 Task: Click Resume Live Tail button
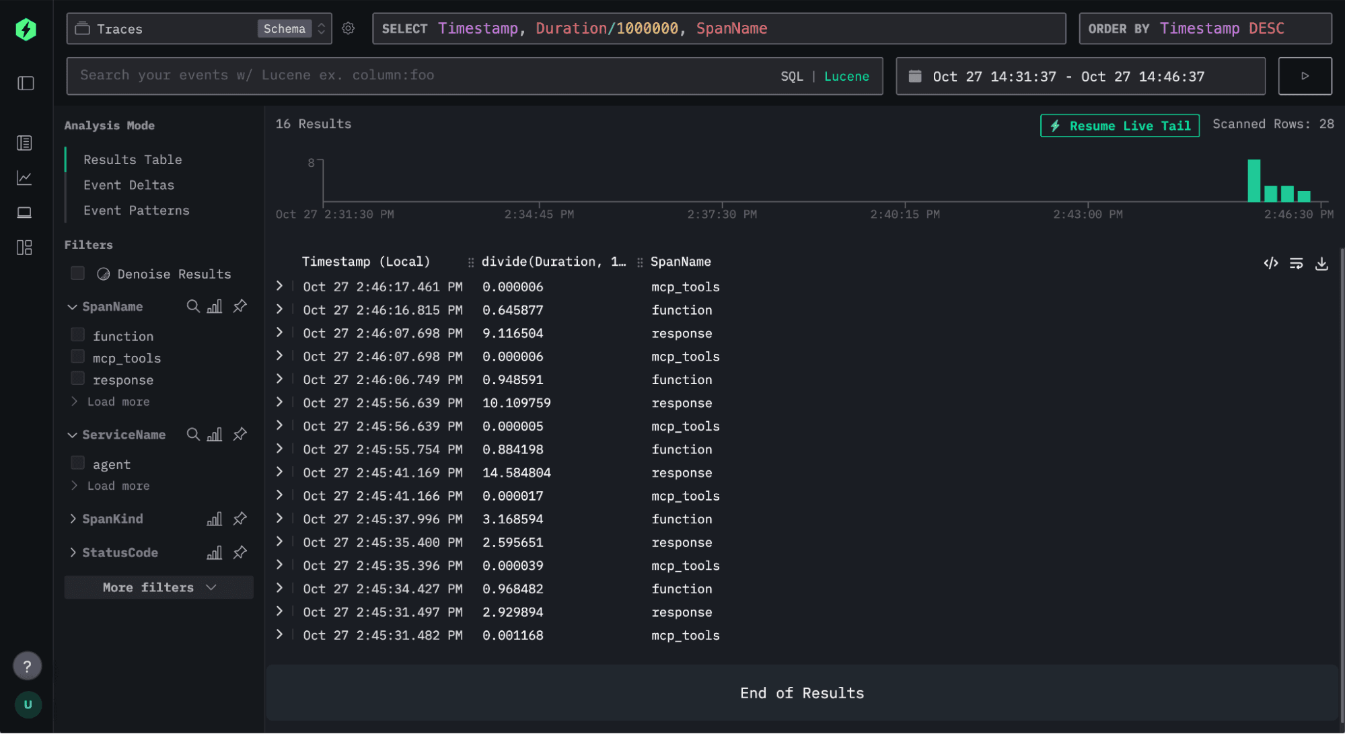[1120, 126]
